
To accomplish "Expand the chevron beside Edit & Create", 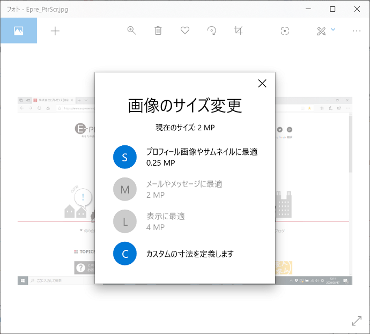I will (x=334, y=29).
